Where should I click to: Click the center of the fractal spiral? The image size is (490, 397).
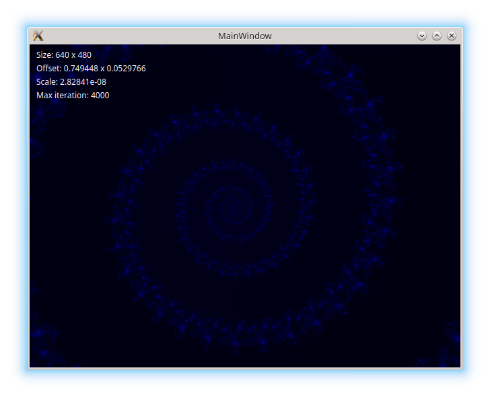pyautogui.click(x=232, y=207)
